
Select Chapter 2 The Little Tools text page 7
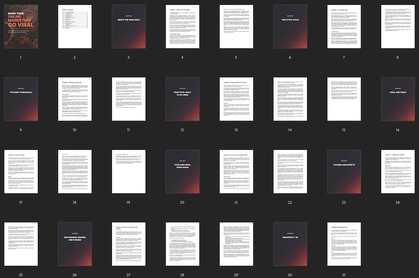pyautogui.click(x=344, y=27)
